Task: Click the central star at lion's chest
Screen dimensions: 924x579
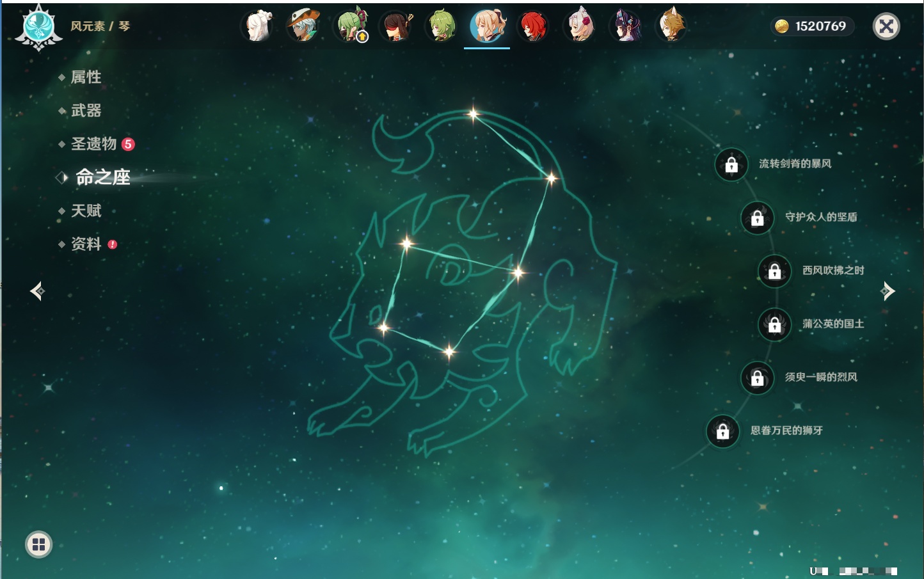Action: 518,273
